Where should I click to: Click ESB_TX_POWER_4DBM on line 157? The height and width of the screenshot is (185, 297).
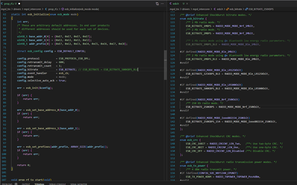point(199,177)
